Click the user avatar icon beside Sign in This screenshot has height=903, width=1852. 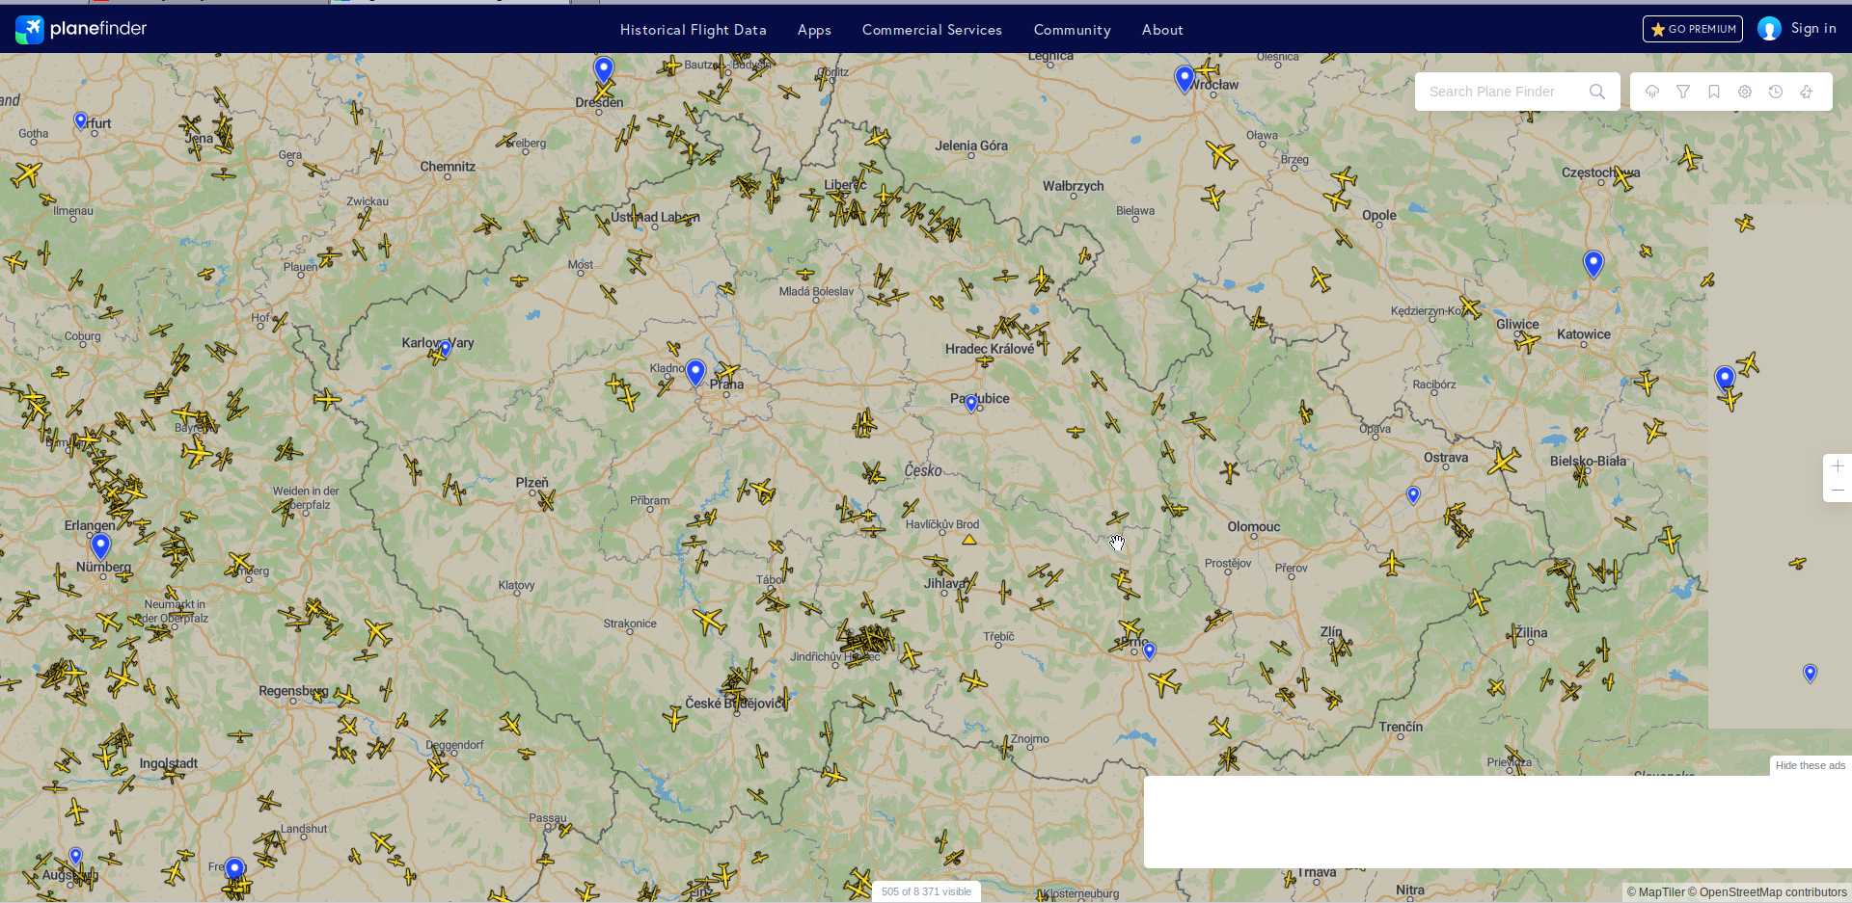(x=1769, y=29)
